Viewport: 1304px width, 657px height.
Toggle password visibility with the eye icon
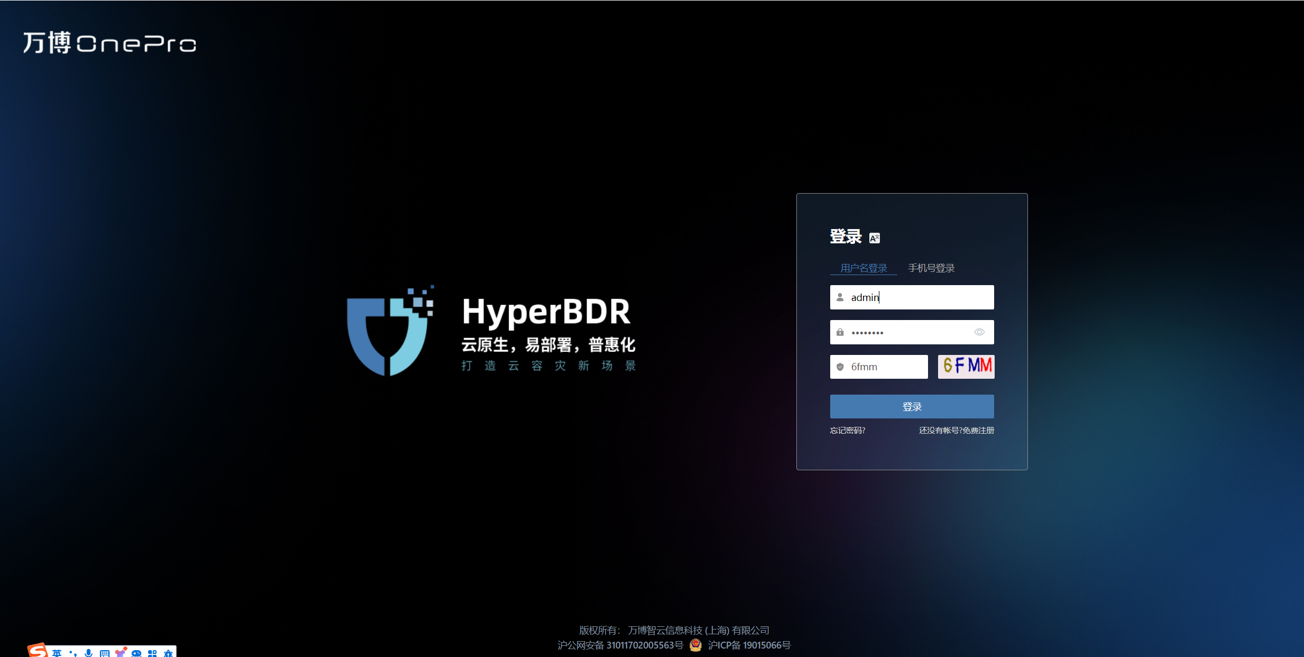click(979, 332)
